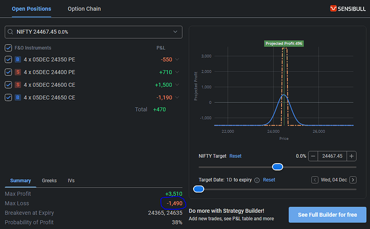Click the search magnifier icon in NIFTY box

[x=10, y=32]
